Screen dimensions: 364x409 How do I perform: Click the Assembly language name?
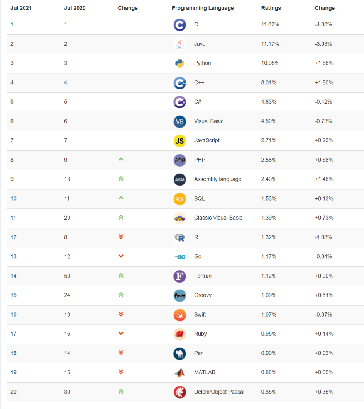point(217,179)
